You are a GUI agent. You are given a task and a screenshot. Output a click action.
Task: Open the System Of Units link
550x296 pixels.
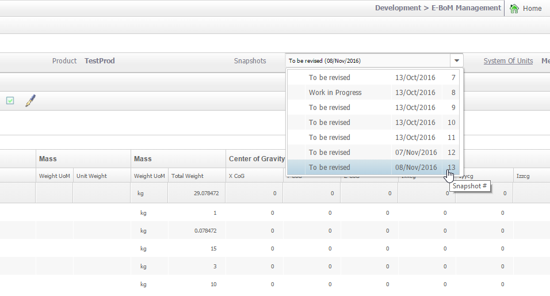click(508, 61)
